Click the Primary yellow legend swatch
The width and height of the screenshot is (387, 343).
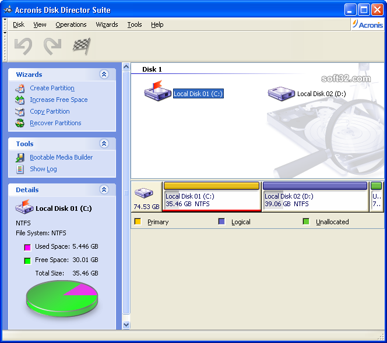138,221
